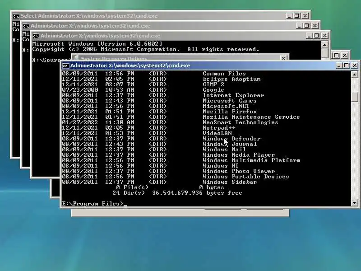This screenshot has height=271, width=361.
Task: Click the 'Microsoft Windows [Version 6.0.6002]' line
Action: coord(97,44)
